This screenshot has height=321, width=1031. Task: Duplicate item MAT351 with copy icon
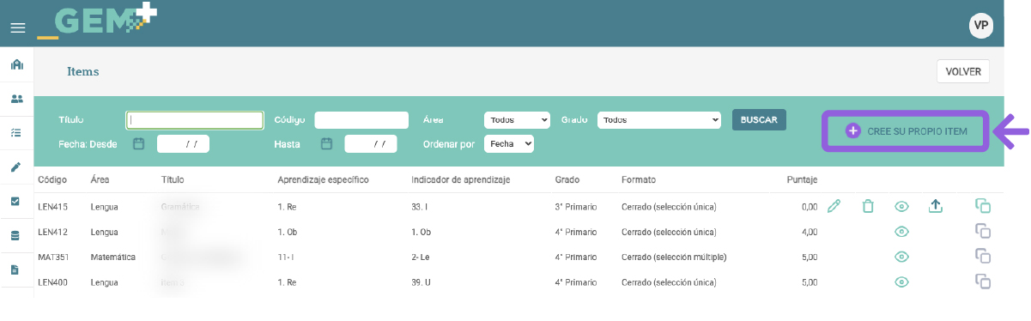pos(983,256)
